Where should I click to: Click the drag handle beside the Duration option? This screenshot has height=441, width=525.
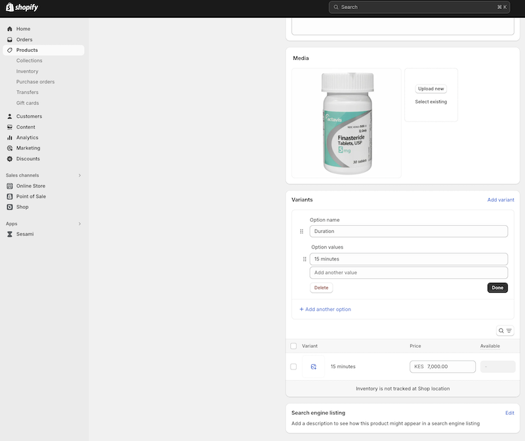[x=302, y=231]
